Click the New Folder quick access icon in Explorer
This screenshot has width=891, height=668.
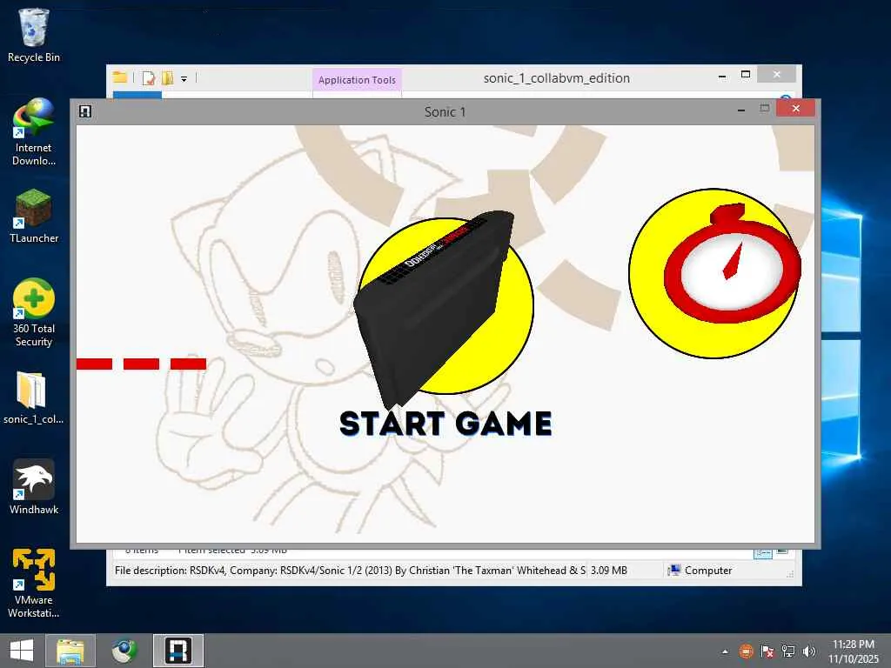167,77
